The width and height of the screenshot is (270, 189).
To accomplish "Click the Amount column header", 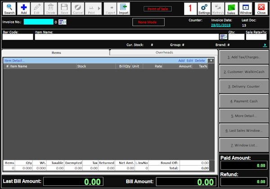I will click(178, 66).
